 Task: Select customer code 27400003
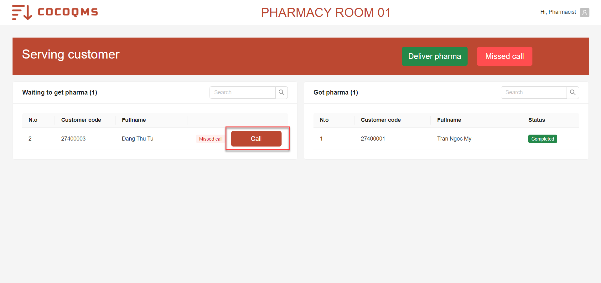[73, 139]
